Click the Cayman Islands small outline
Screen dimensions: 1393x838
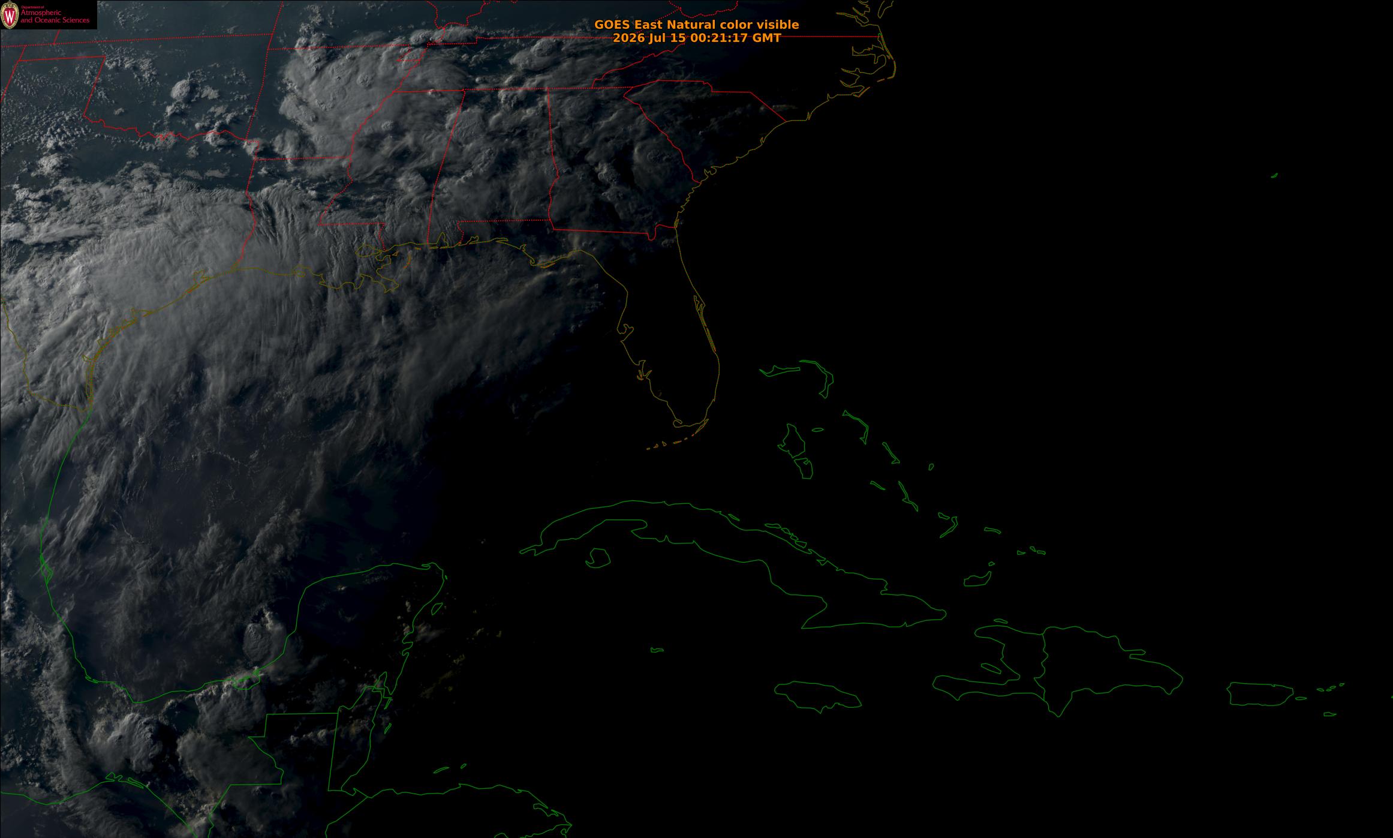(x=657, y=650)
